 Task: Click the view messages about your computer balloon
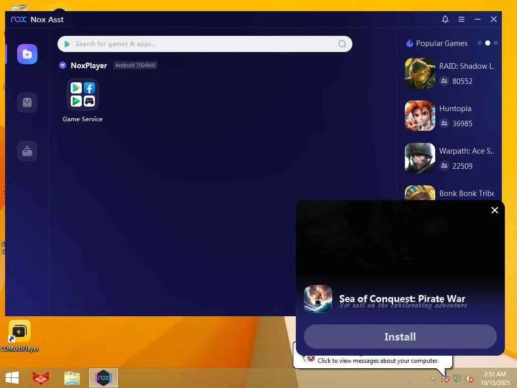378,361
